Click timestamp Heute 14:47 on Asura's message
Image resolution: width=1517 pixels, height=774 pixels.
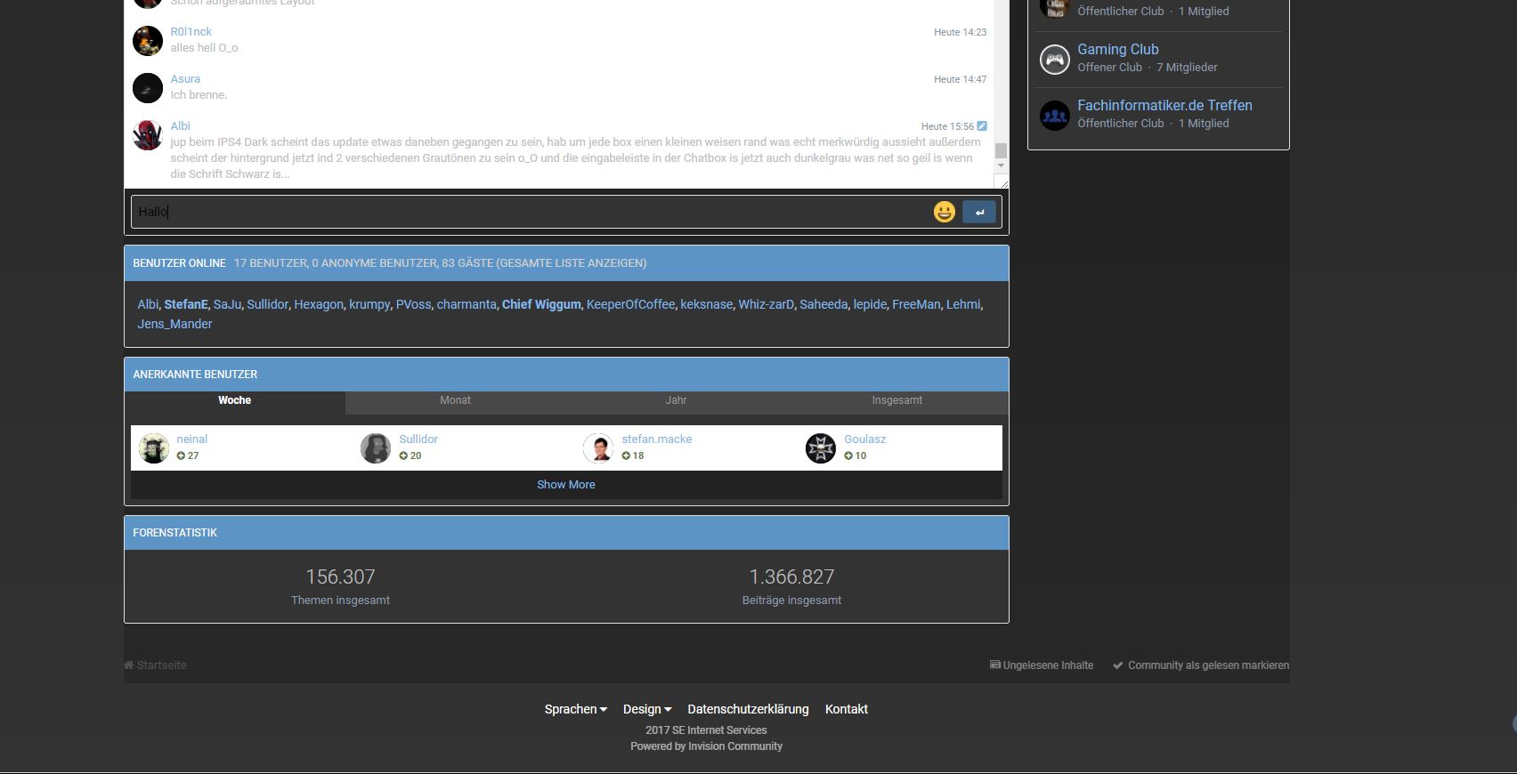tap(960, 79)
